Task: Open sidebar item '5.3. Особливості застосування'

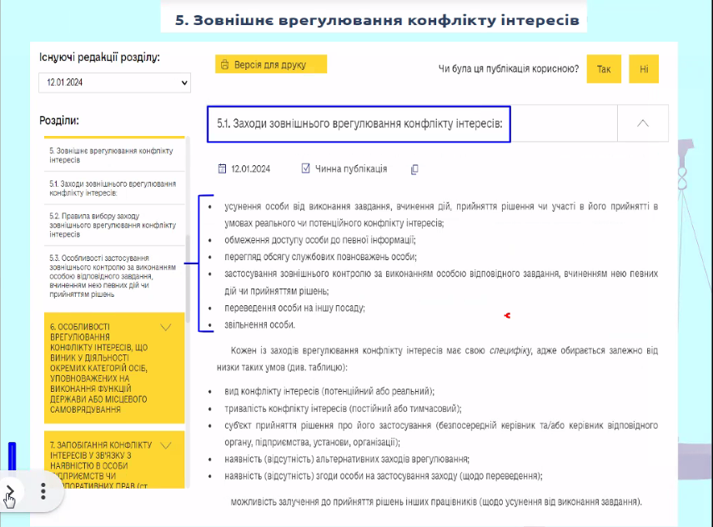Action: tap(113, 276)
